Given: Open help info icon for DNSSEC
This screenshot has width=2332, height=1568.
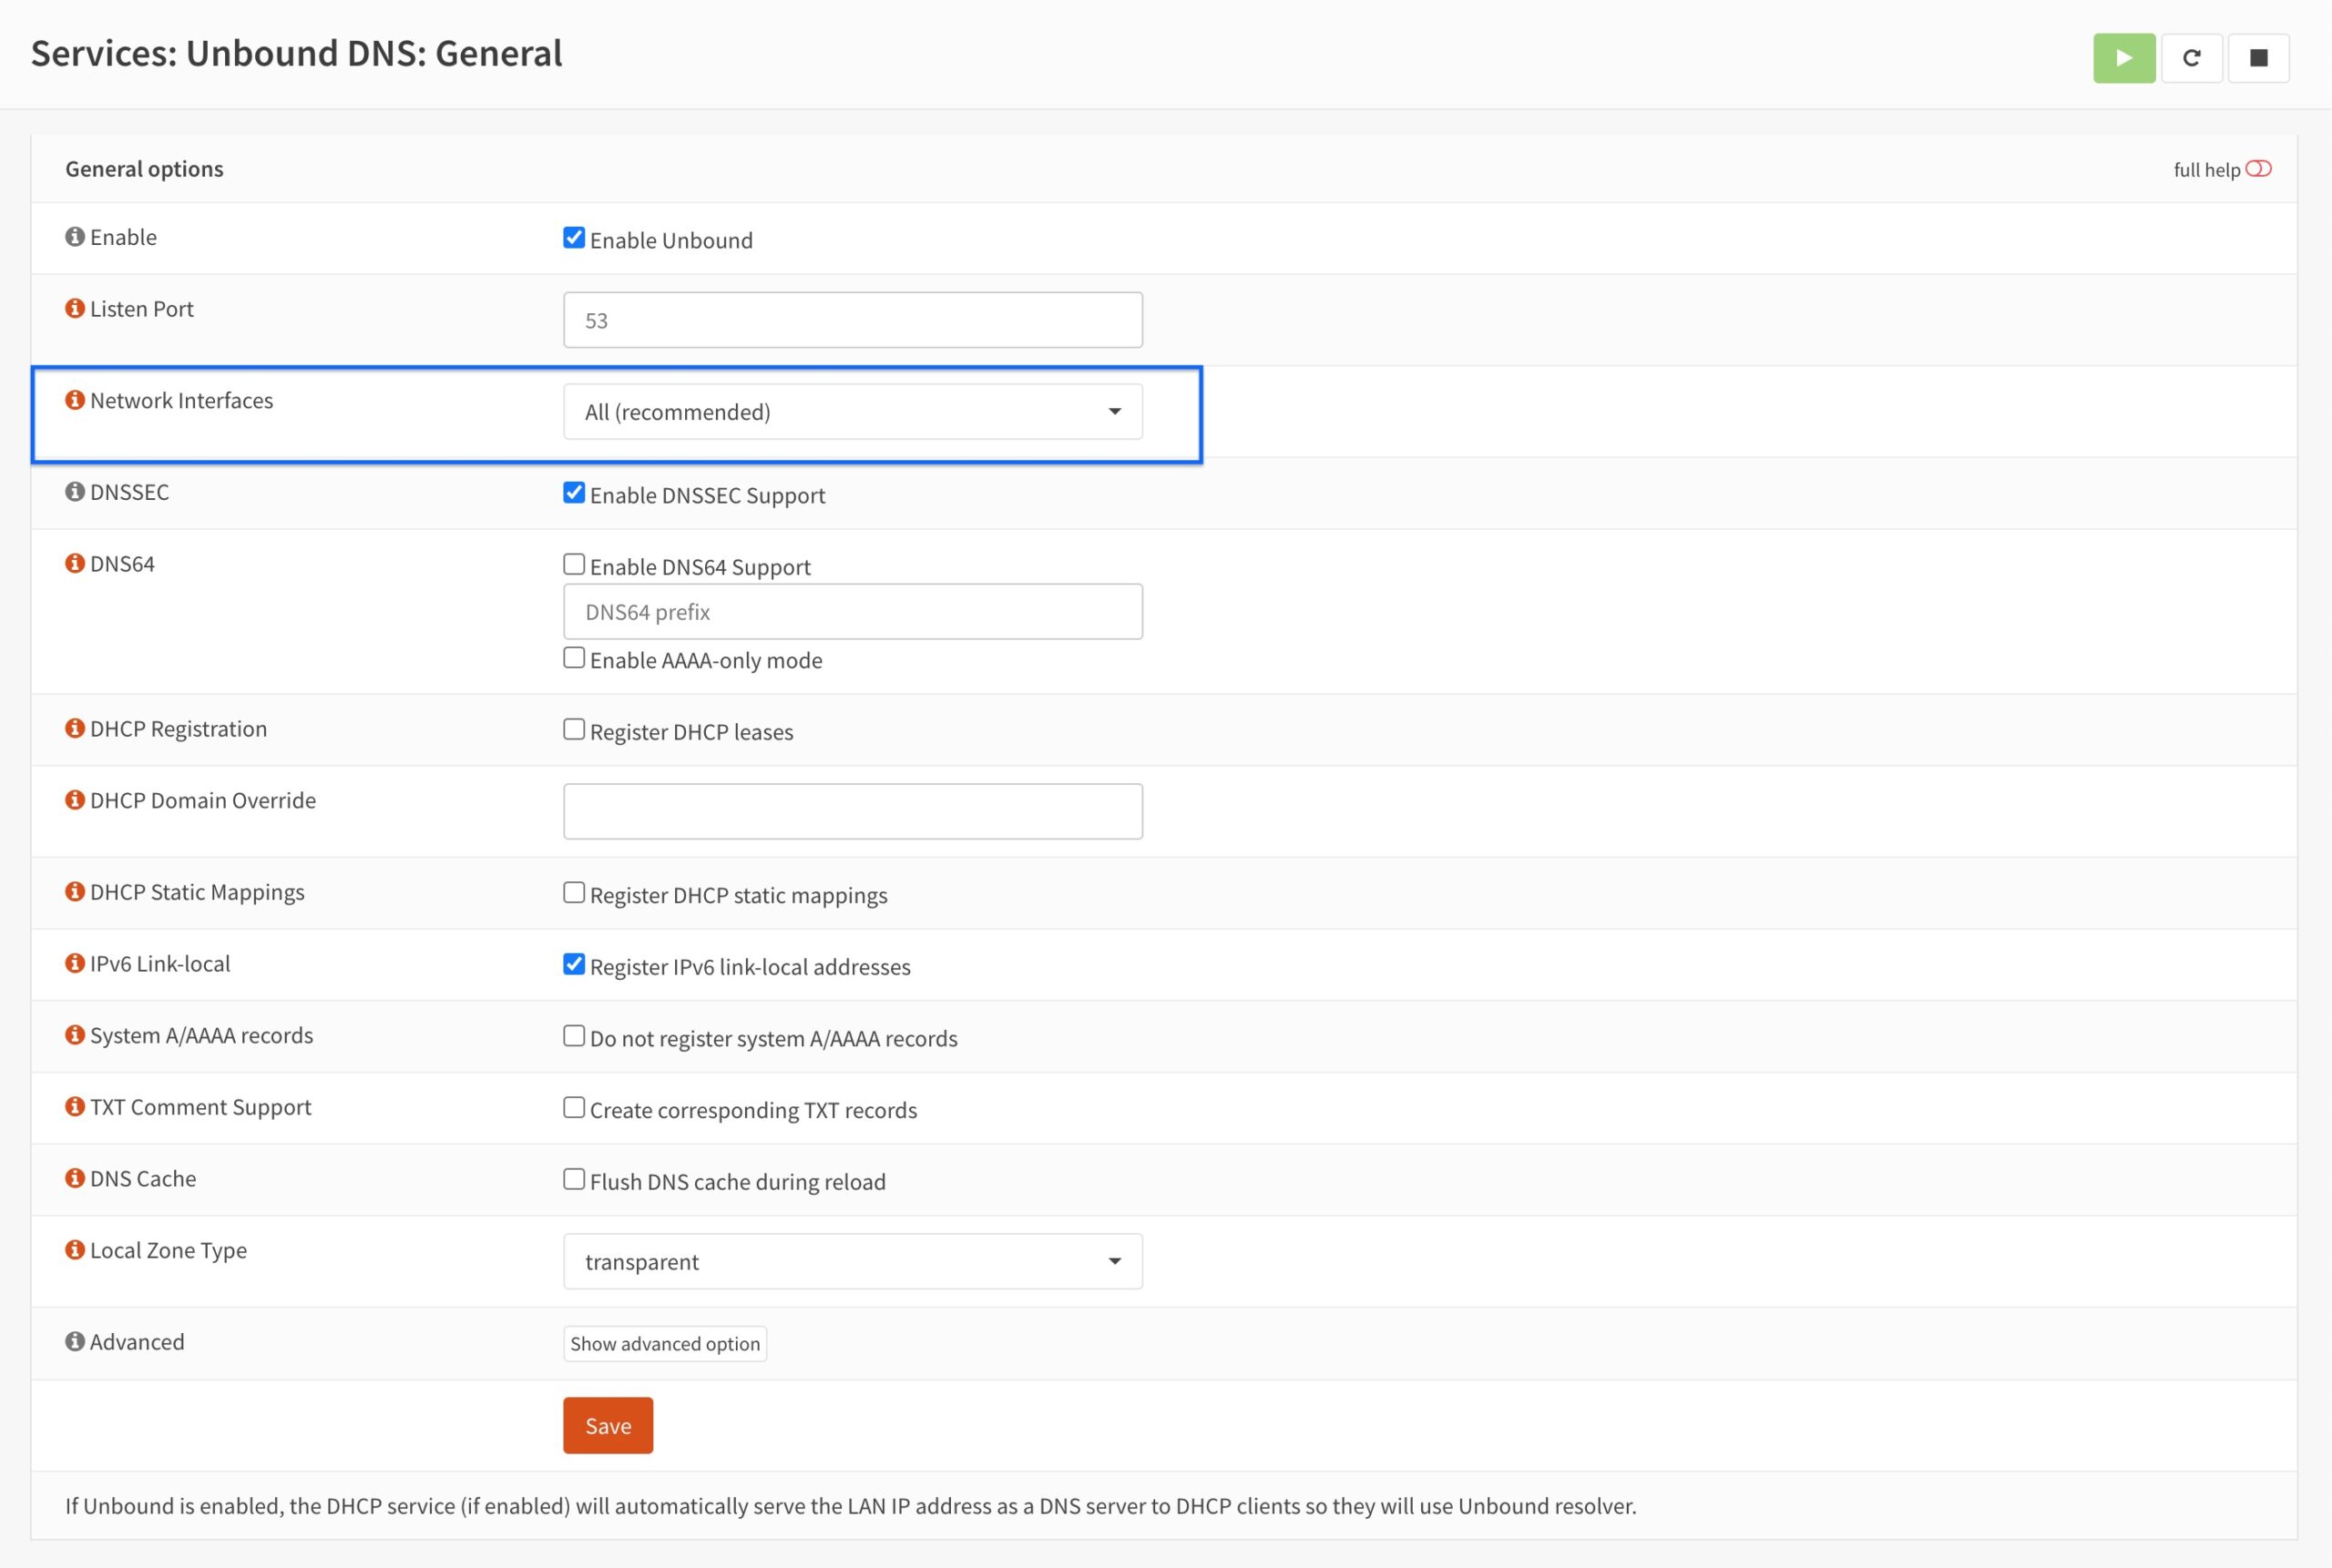Looking at the screenshot, I should click(x=75, y=492).
